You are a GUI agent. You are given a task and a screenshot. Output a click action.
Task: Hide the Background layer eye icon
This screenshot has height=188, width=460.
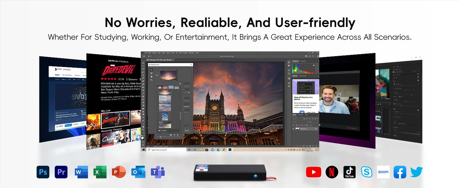pos(294,129)
